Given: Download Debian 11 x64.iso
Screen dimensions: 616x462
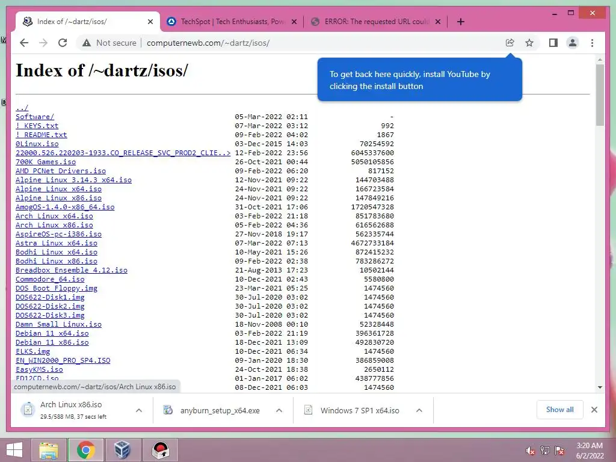Looking at the screenshot, I should coord(52,333).
